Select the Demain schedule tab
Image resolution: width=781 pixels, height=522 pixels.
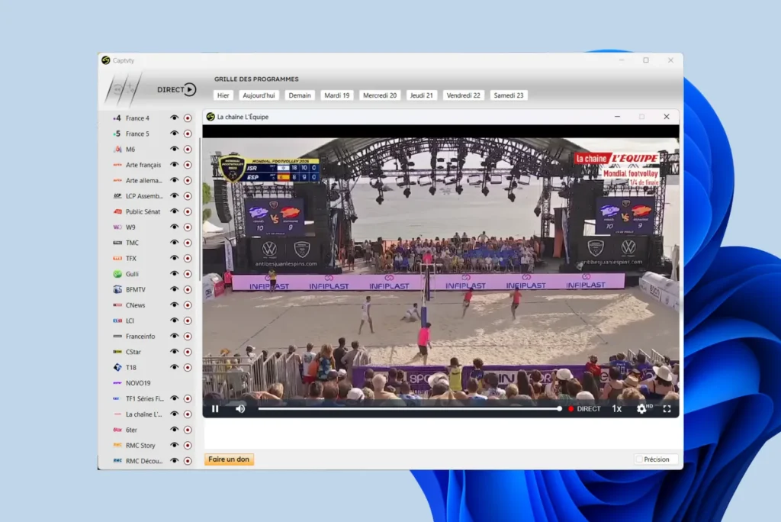click(299, 95)
